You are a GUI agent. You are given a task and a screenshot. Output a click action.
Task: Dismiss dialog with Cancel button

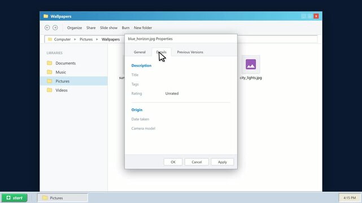coord(197,162)
